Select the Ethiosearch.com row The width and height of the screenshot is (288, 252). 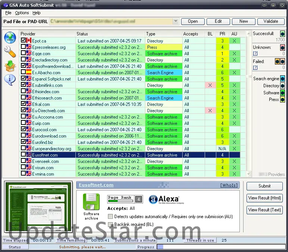(x=130, y=98)
